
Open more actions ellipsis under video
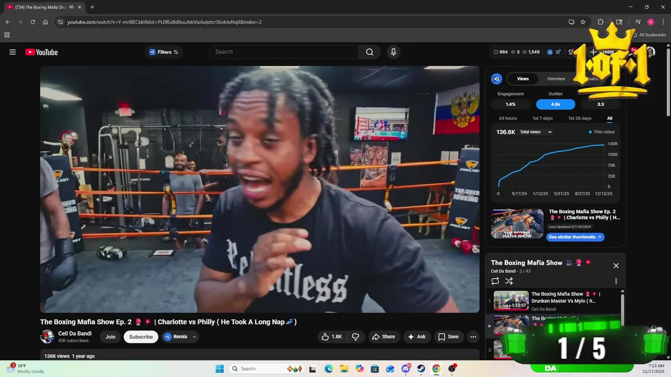[x=473, y=337]
